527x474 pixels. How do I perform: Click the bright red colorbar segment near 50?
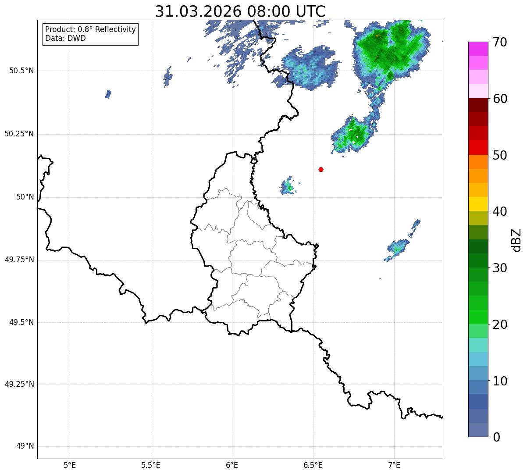click(478, 148)
